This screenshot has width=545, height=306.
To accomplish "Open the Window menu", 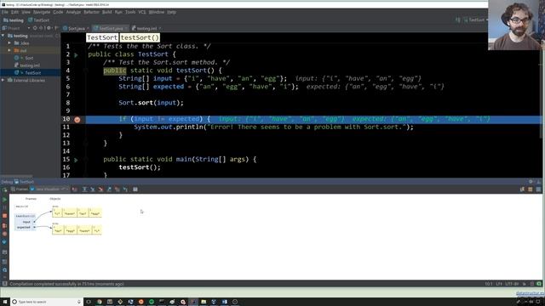I will tap(157, 12).
